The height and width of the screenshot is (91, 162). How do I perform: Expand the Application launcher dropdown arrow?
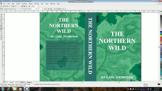(28, 6)
